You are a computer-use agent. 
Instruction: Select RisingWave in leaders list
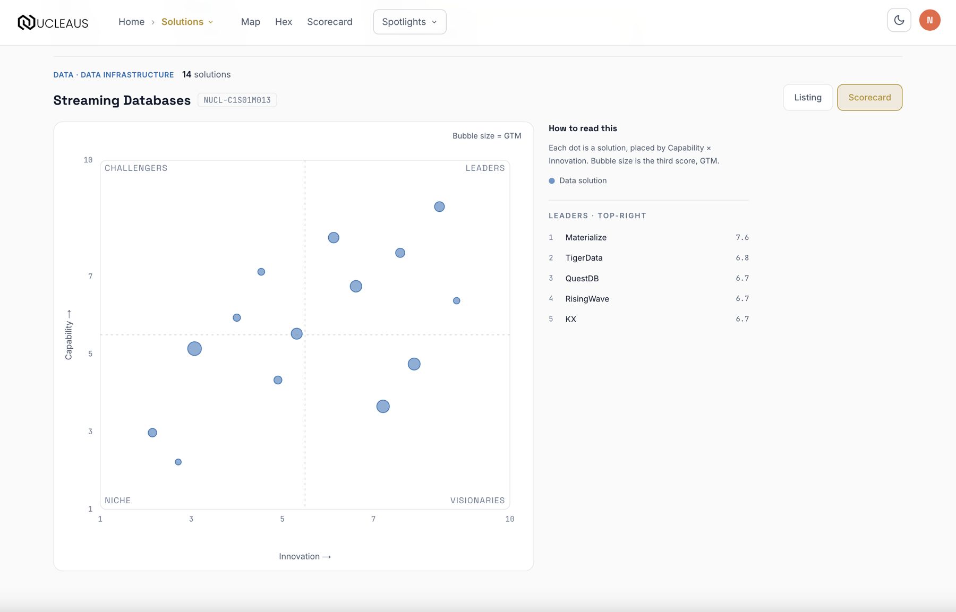click(648, 299)
